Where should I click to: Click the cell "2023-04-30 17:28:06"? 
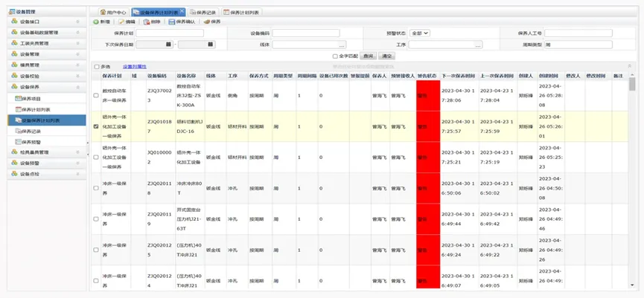coord(459,96)
